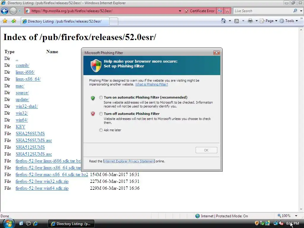Select Turn on automatic Phishing Filter
This screenshot has height=228, width=304.
click(x=101, y=97)
